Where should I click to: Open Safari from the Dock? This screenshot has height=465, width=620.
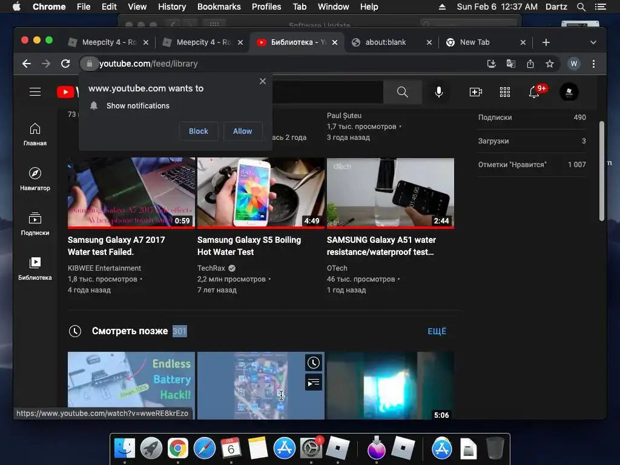[x=205, y=449]
